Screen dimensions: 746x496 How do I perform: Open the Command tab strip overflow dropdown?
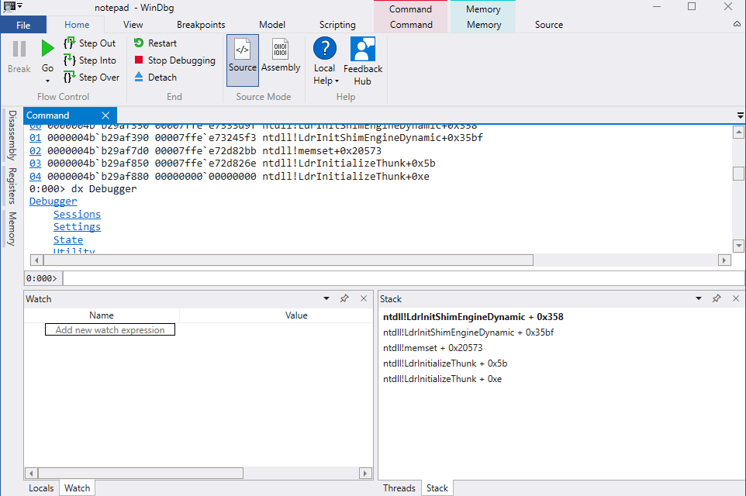(740, 115)
